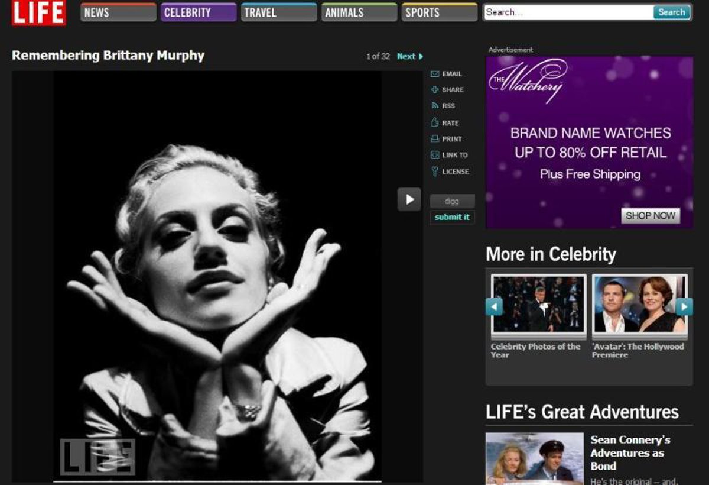This screenshot has width=709, height=485.
Task: Select the Animals tab
Action: (359, 12)
